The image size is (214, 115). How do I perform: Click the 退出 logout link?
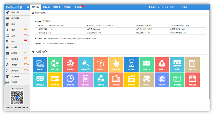(x=184, y=7)
